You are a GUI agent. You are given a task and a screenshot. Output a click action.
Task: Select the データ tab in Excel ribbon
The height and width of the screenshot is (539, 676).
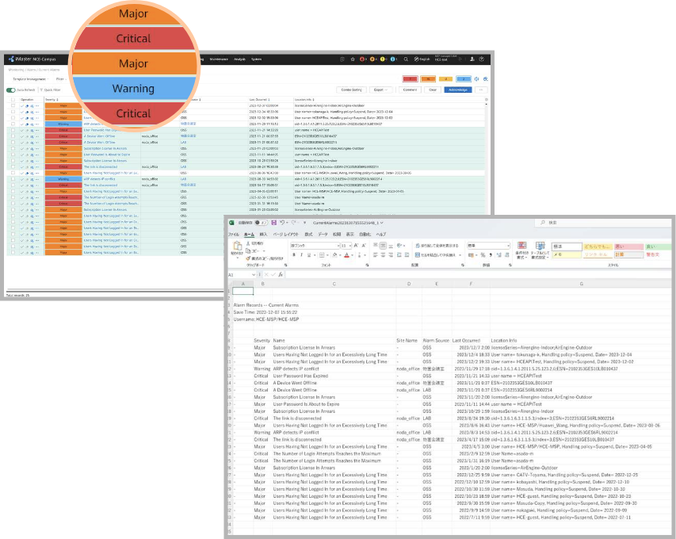pos(323,235)
